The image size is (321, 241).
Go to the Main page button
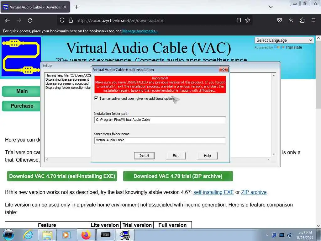tap(22, 91)
